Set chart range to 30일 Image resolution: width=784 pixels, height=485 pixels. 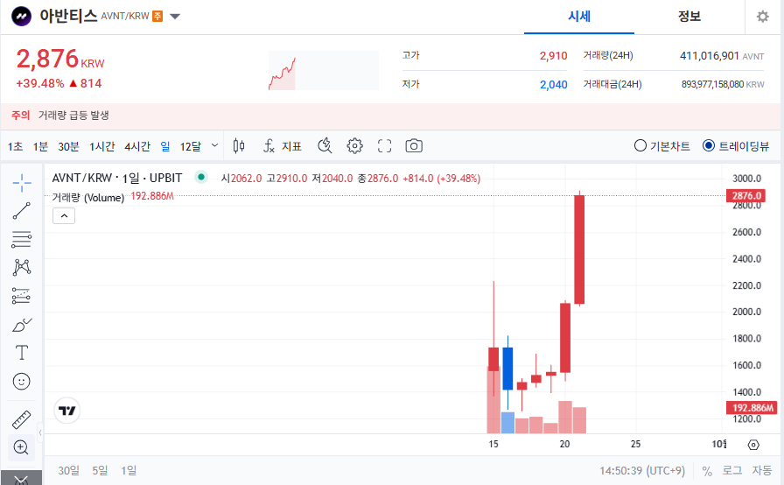tap(68, 470)
